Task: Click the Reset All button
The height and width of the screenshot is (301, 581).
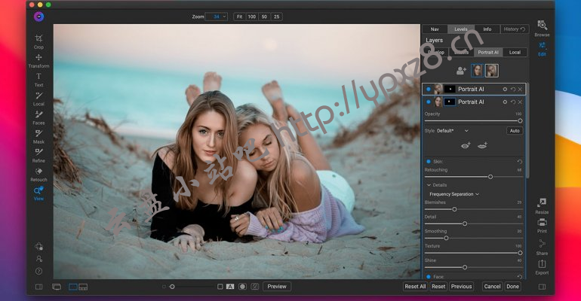Action: 415,287
